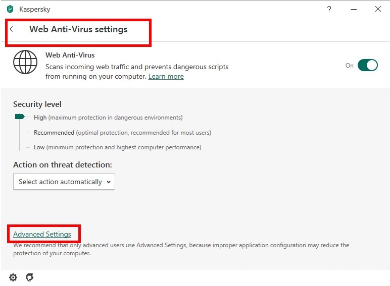Click the green security level slider handle
This screenshot has width=390, height=286.
[20, 117]
